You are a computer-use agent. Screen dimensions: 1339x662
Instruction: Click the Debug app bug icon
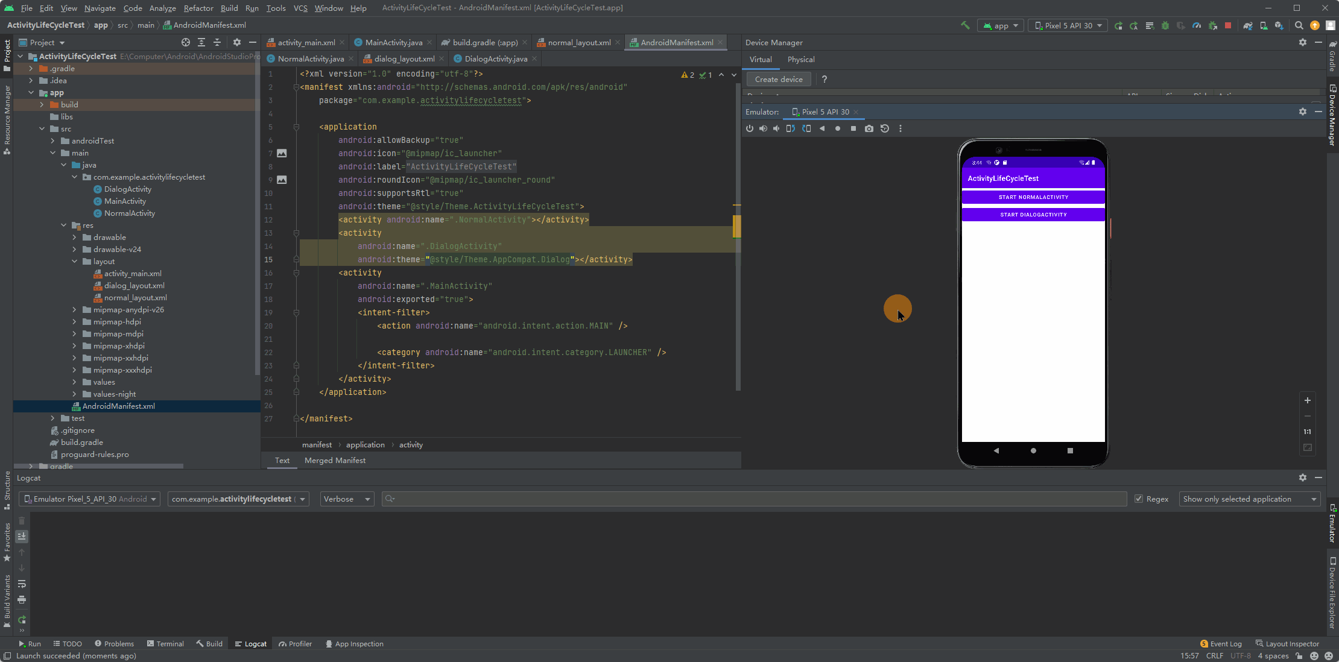pos(1165,25)
